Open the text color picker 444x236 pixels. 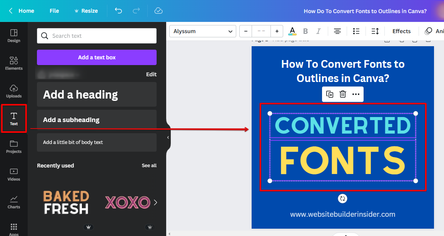tap(292, 31)
